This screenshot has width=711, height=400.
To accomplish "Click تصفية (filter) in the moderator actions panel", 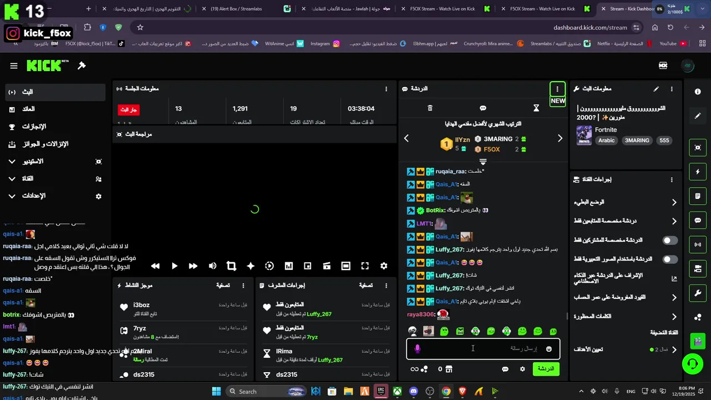I will coord(365,285).
